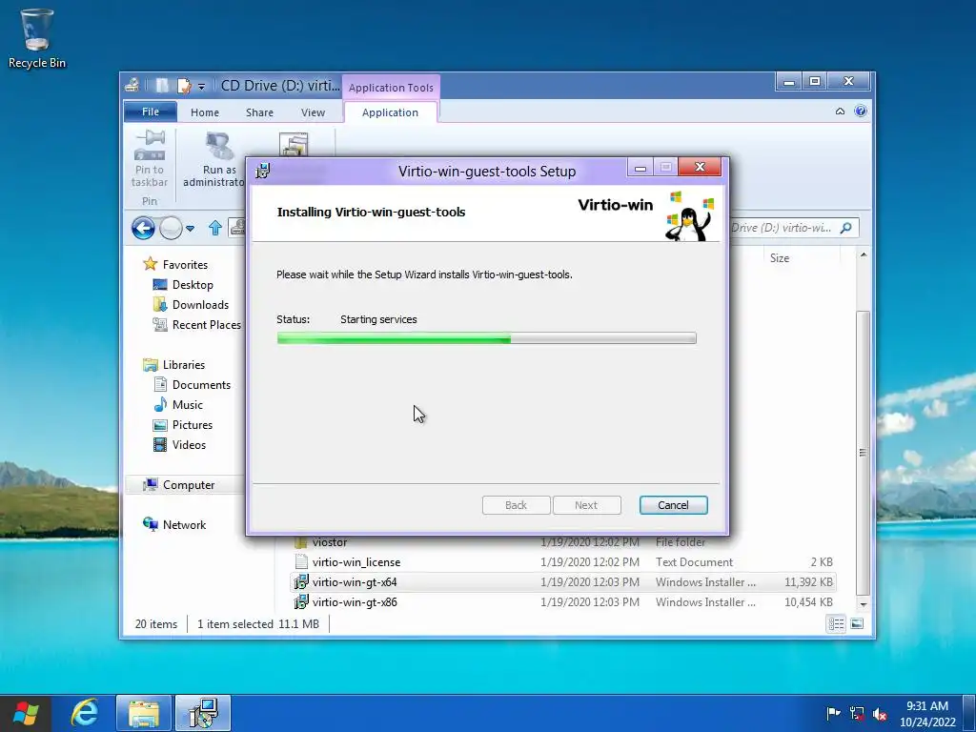Select Network in navigation pane
Screen dimensions: 976x732
tap(184, 525)
